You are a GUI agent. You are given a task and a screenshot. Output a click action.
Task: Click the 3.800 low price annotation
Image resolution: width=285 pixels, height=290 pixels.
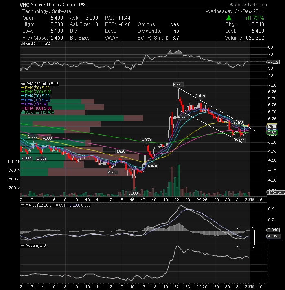pos(133,193)
